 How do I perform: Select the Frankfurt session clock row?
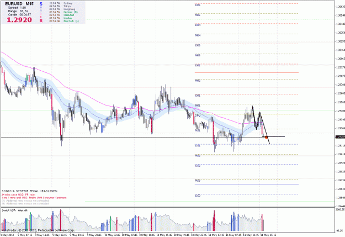click(62, 15)
